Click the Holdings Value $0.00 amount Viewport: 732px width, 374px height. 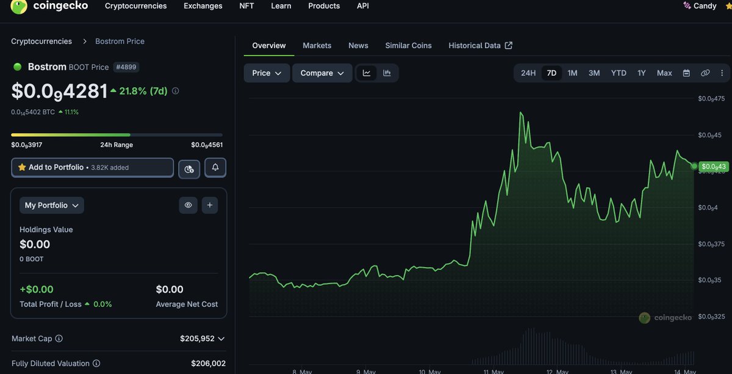point(35,245)
